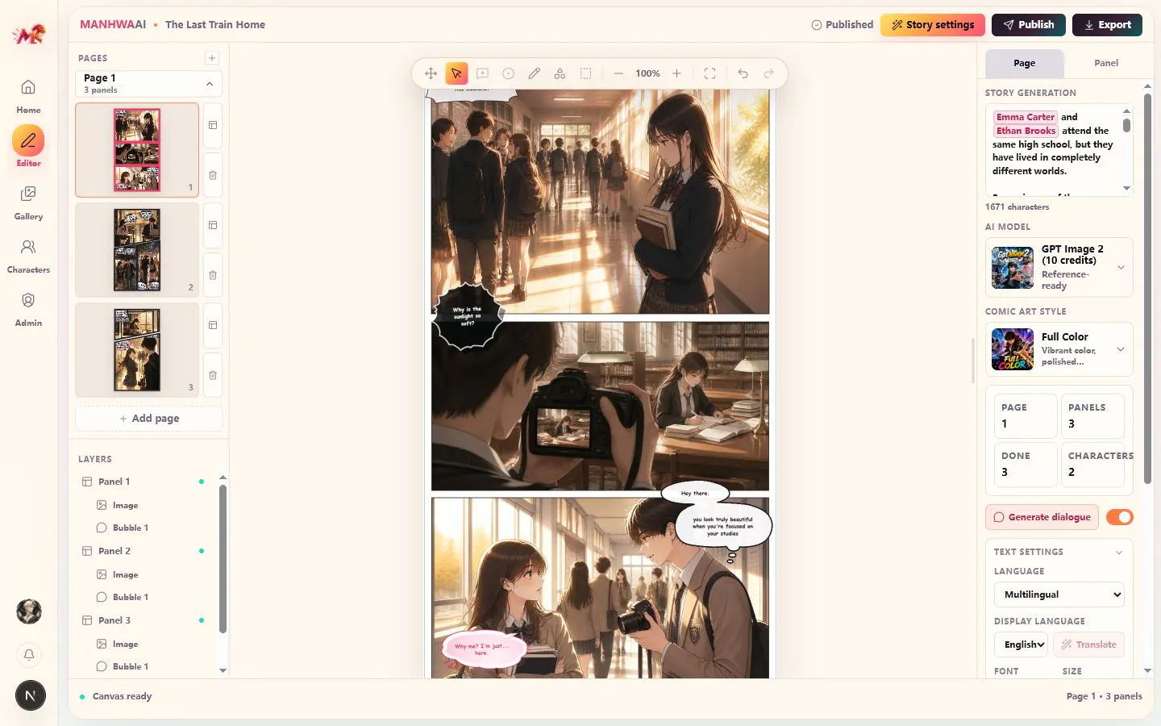The height and width of the screenshot is (726, 1161).
Task: Open the Multilingual language dropdown
Action: [x=1059, y=595]
